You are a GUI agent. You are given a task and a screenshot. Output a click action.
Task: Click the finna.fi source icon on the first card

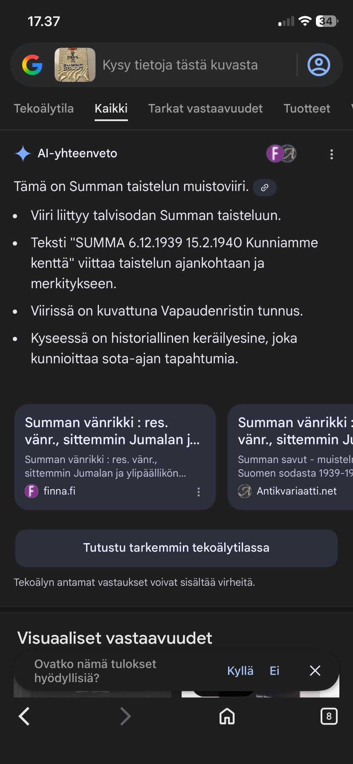tap(32, 491)
